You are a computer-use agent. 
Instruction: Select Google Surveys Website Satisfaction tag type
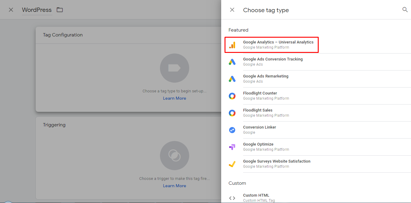coord(316,164)
